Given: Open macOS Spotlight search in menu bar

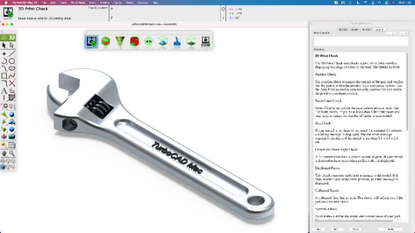Looking at the screenshot, I should [x=379, y=3].
